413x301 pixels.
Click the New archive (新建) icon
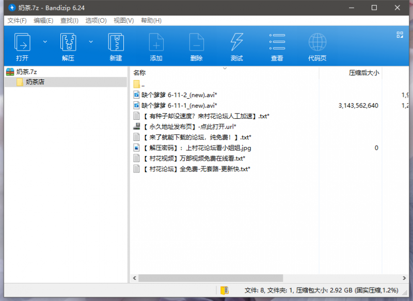pyautogui.click(x=116, y=42)
